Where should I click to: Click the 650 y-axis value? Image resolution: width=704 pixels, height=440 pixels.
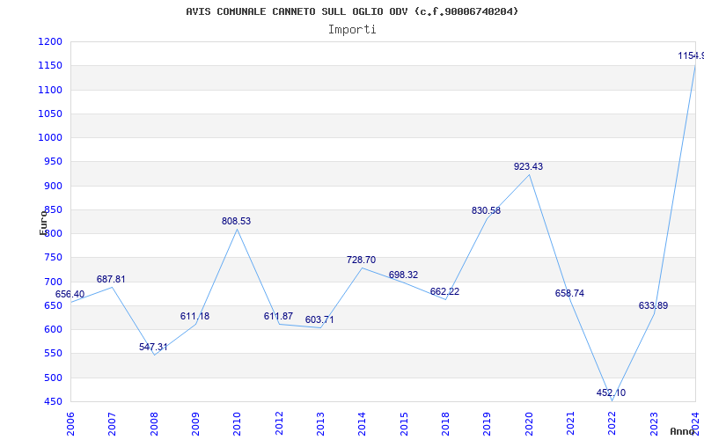click(x=54, y=305)
